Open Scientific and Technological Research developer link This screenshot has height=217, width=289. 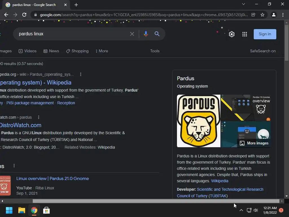220,193
